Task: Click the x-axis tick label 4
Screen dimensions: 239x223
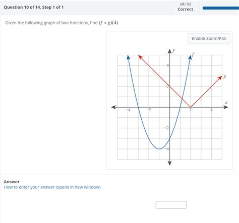Action: 212,110
